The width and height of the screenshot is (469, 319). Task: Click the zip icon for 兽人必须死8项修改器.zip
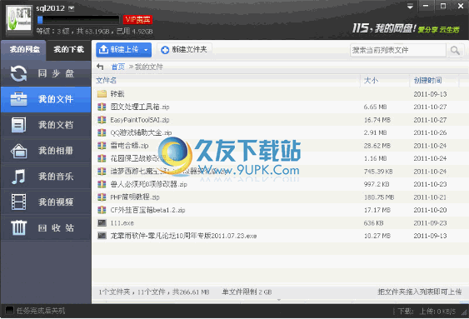pyautogui.click(x=102, y=184)
